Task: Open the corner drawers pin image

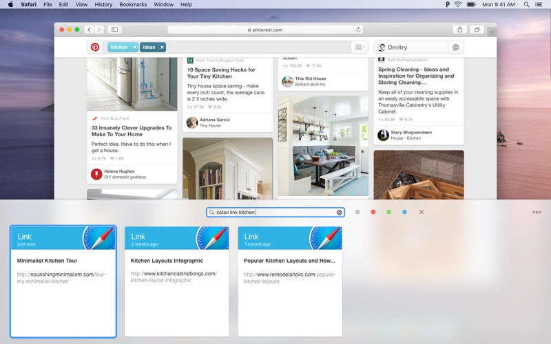Action: (x=419, y=175)
